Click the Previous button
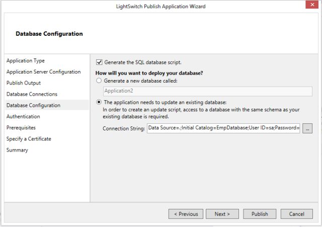 186,214
